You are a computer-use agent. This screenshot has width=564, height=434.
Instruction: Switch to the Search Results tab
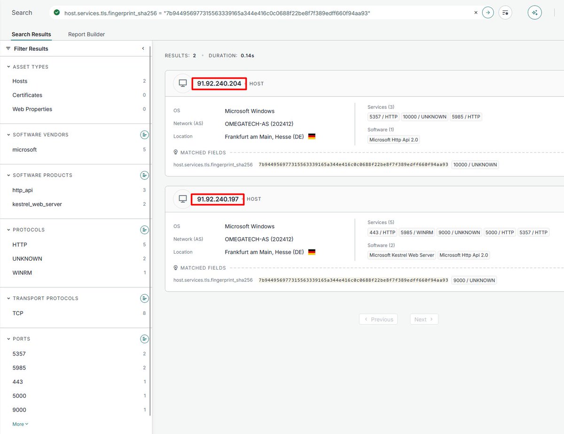coord(31,34)
